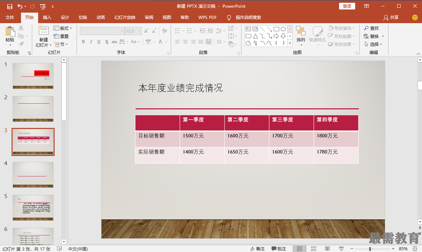The image size is (422, 252).
Task: Choose the down arrow shape
Action: tap(283, 36)
